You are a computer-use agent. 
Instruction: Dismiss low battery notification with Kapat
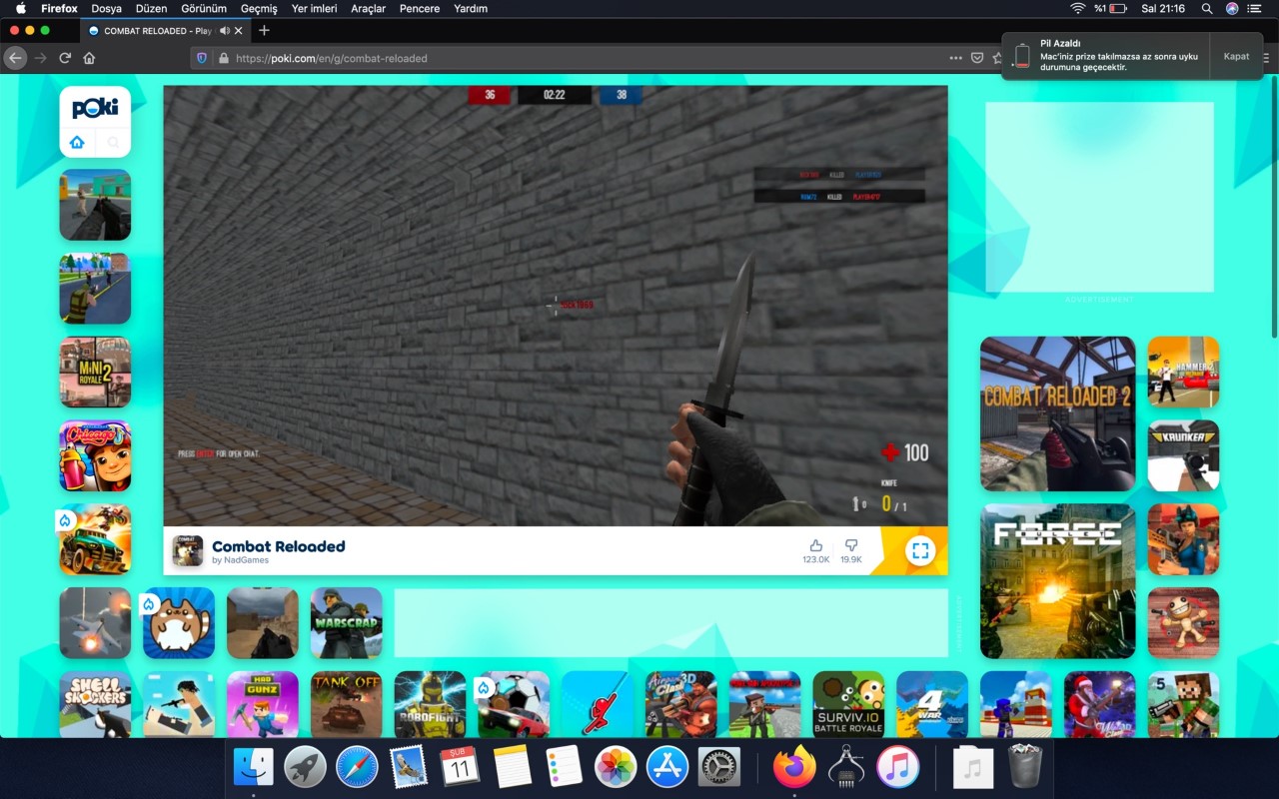[1236, 56]
